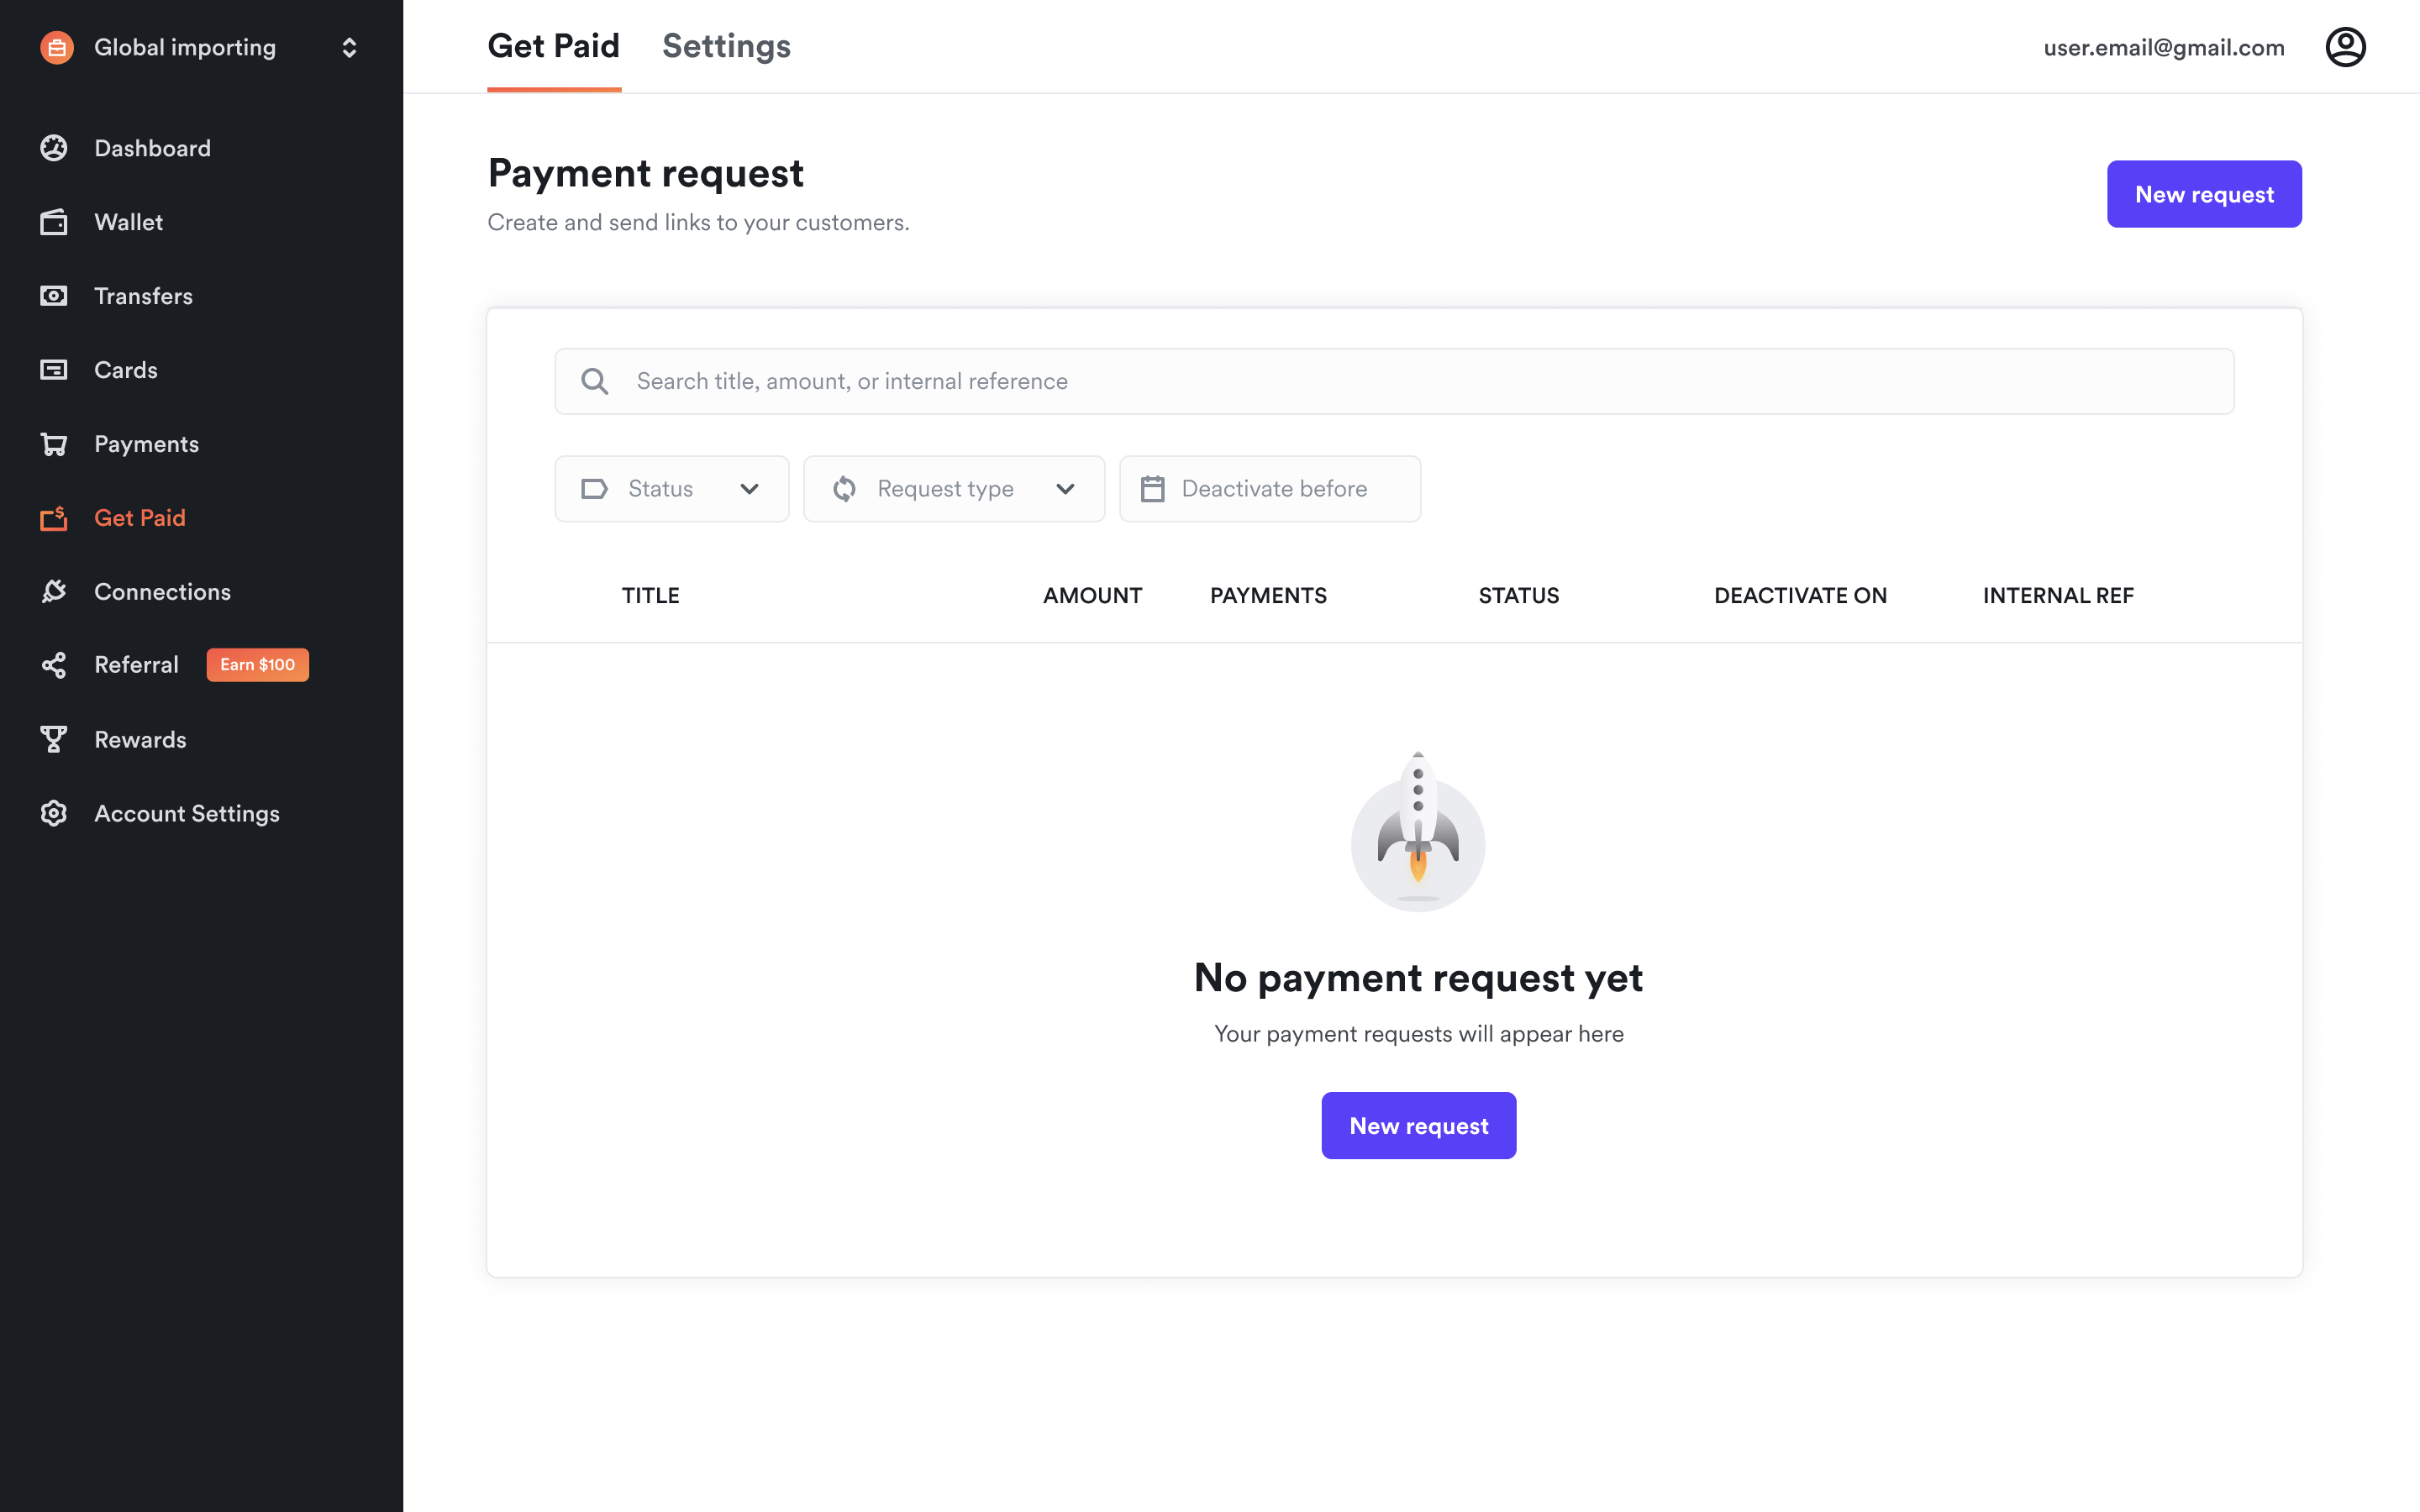Click the search input field

tap(1394, 380)
